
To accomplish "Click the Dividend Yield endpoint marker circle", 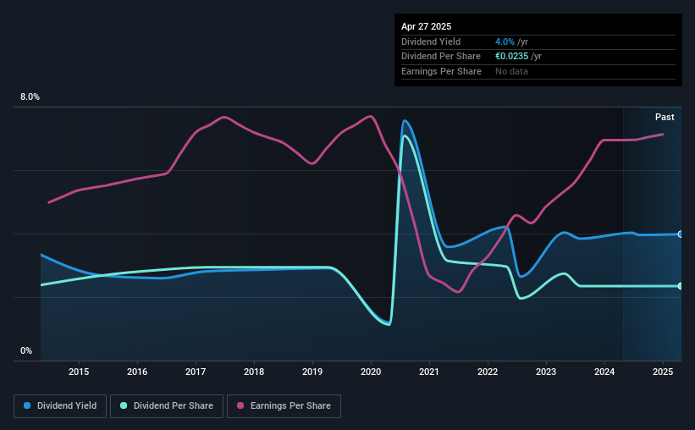I will pyautogui.click(x=681, y=234).
